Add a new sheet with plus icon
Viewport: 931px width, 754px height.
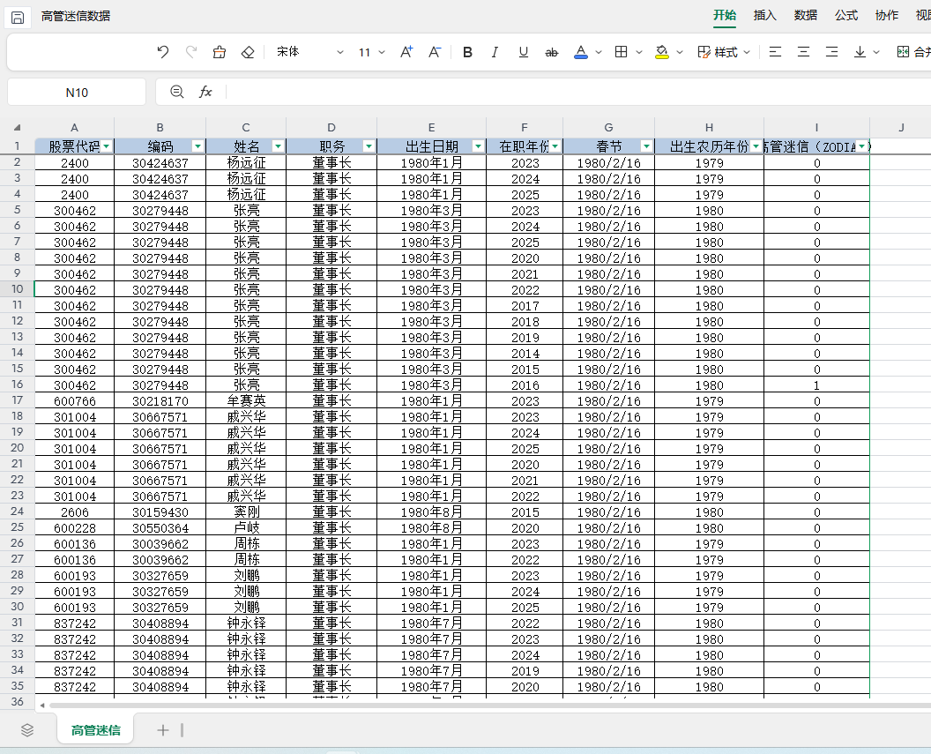(x=163, y=730)
